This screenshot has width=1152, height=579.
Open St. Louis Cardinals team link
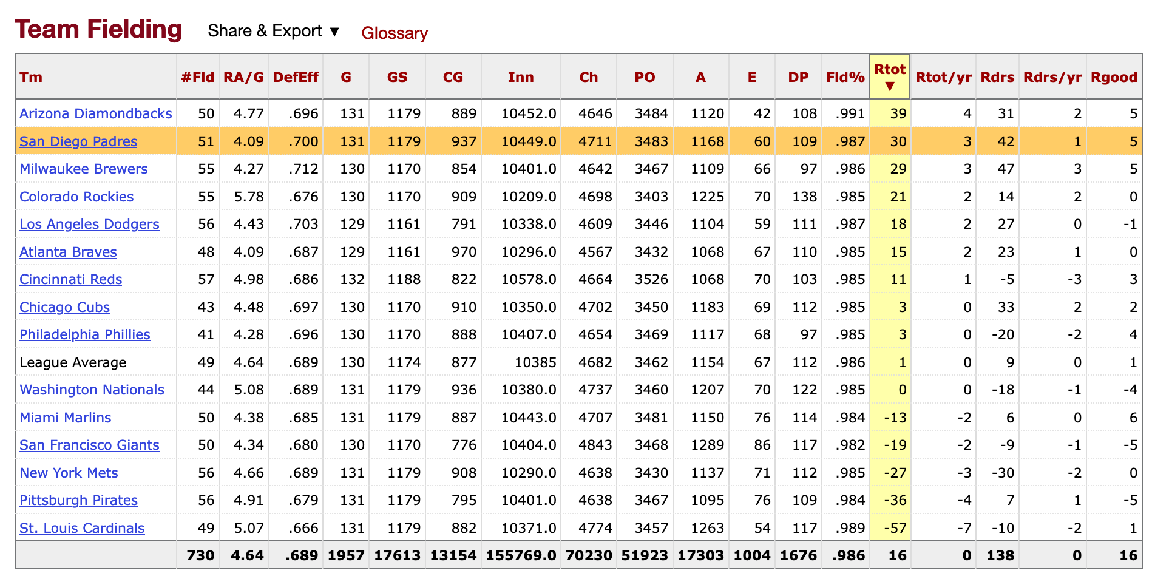(x=82, y=528)
